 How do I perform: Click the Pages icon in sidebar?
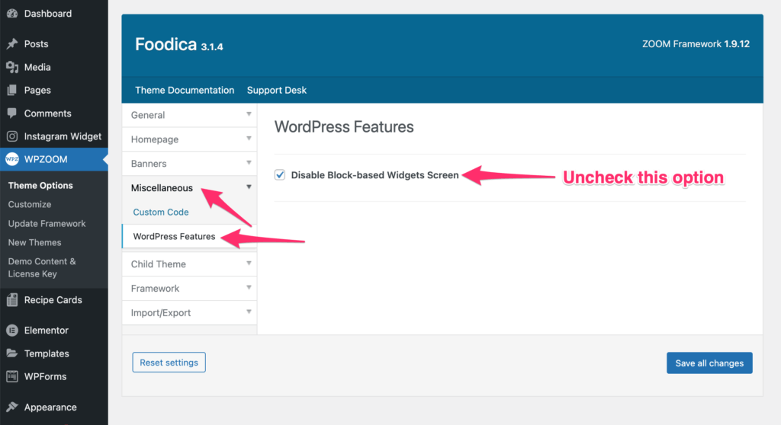tap(11, 90)
